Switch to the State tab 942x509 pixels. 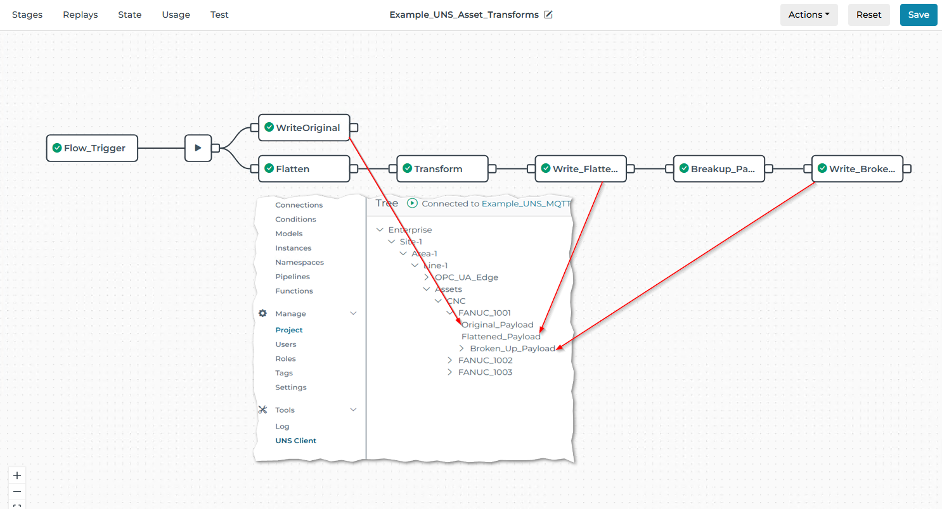click(x=130, y=15)
